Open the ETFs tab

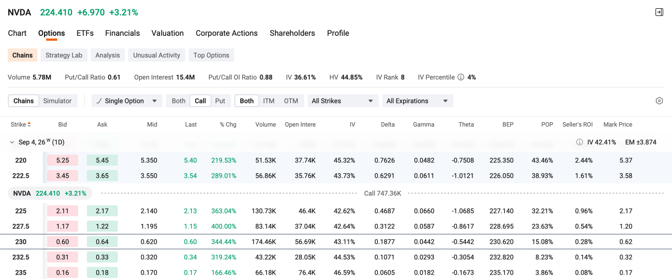[x=85, y=33]
